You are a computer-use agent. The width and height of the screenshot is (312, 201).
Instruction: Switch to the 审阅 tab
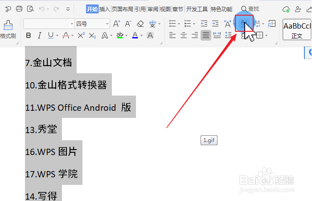point(153,9)
